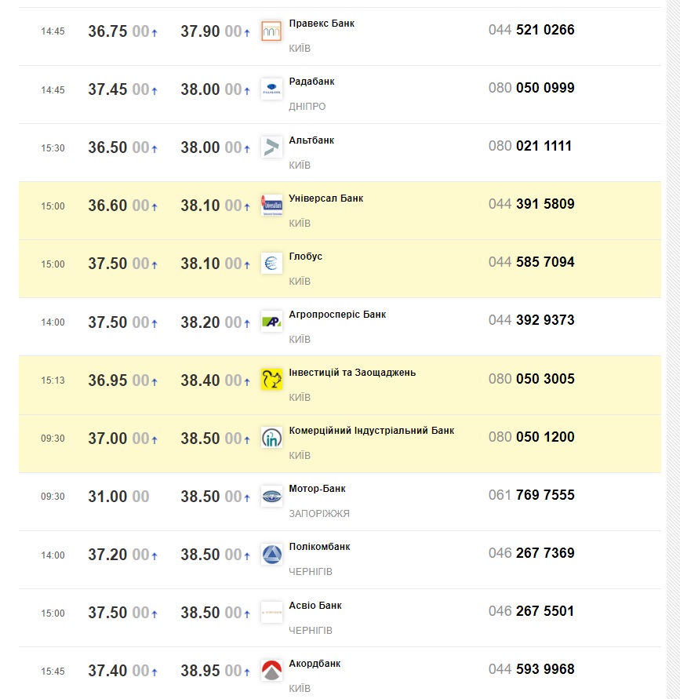Click the Універсал Банк logo icon

271,206
